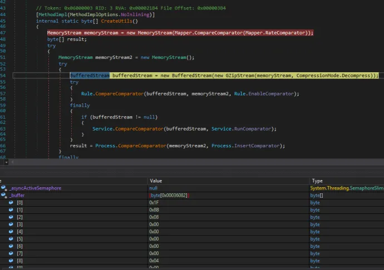Follow the EnableComparator reference
The image size is (384, 270).
coord(271,94)
